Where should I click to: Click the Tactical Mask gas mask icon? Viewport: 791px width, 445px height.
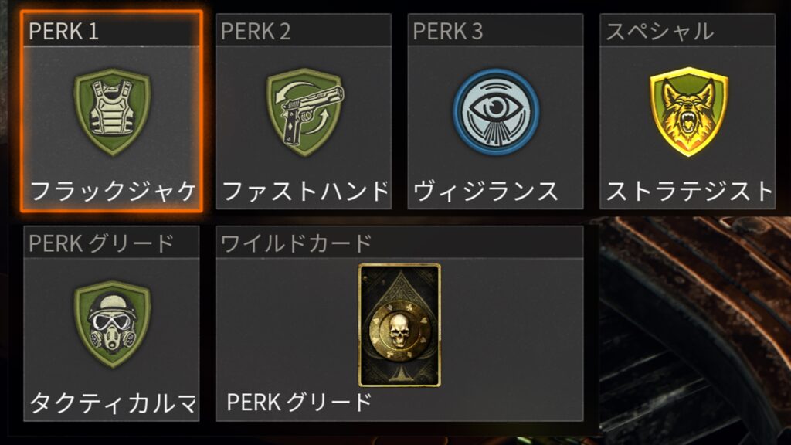point(112,324)
